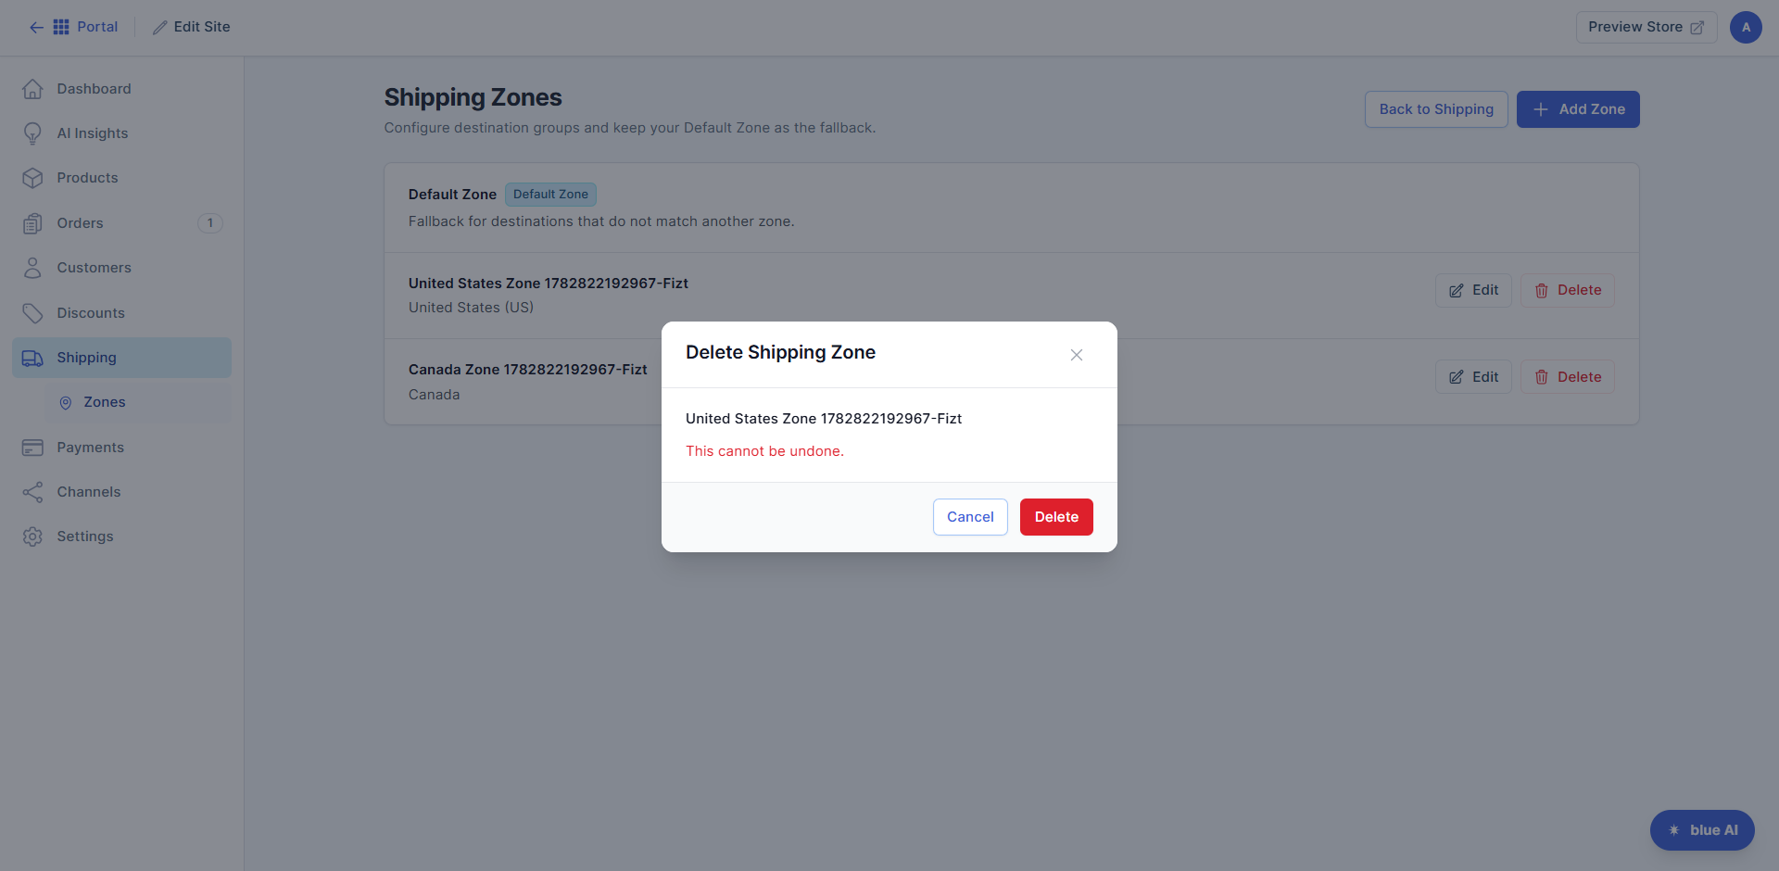Click Add Zone button
1779x871 pixels.
pos(1578,109)
